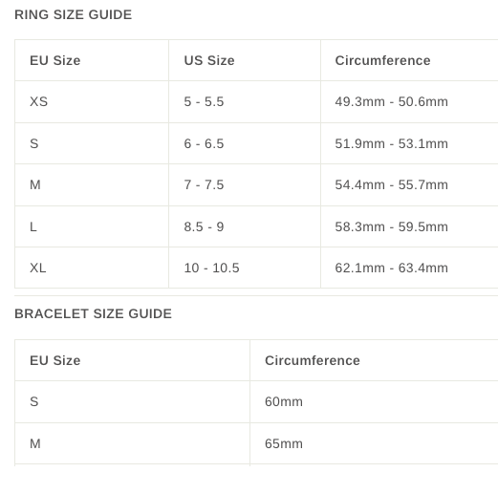Click the RING SIZE GUIDE heading

pos(73,14)
